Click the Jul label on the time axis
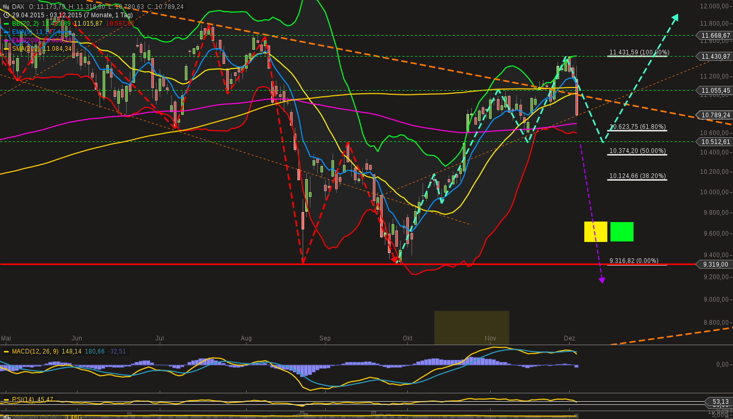 (160, 338)
